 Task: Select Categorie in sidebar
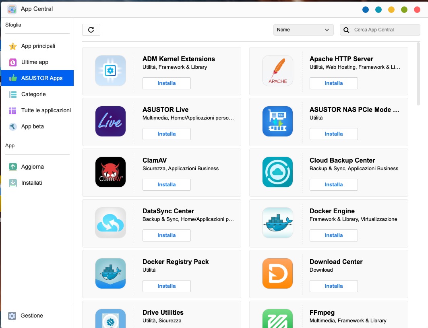point(37,95)
